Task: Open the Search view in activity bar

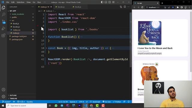Action: (x=3, y=15)
